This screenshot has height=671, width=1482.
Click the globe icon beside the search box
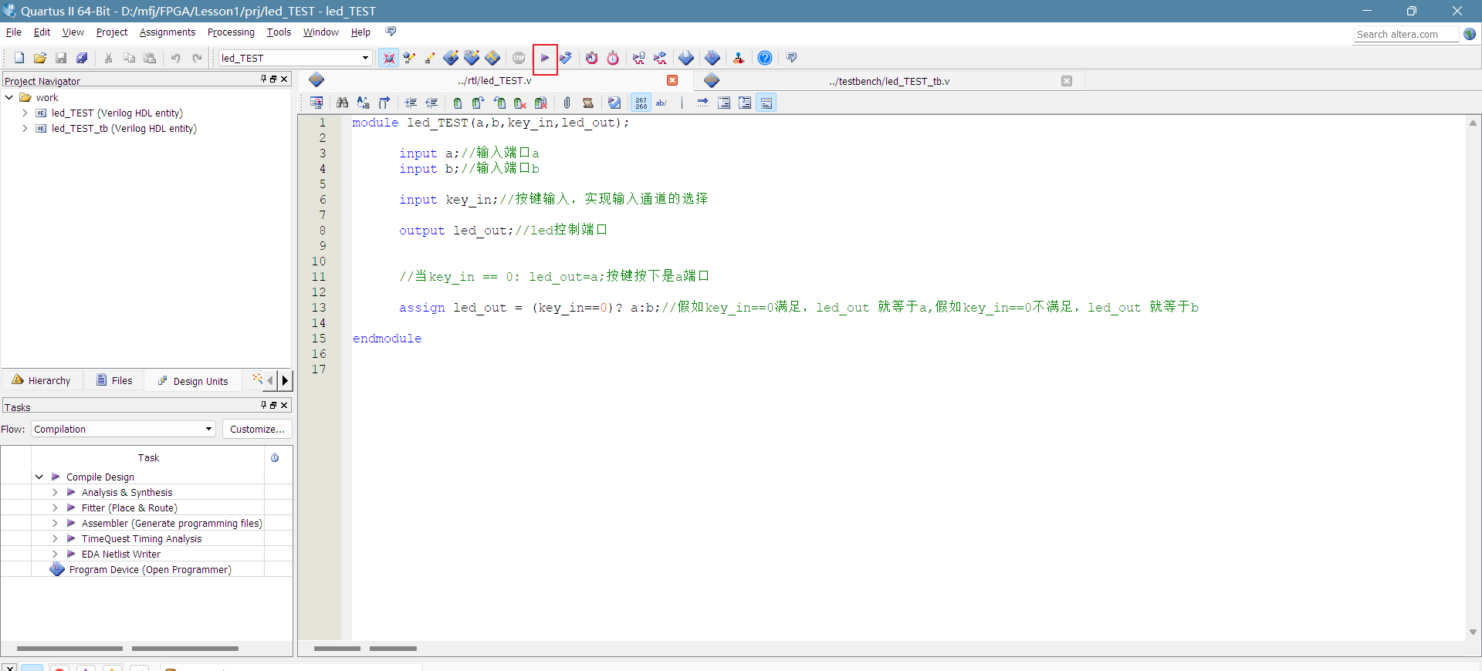point(1470,34)
